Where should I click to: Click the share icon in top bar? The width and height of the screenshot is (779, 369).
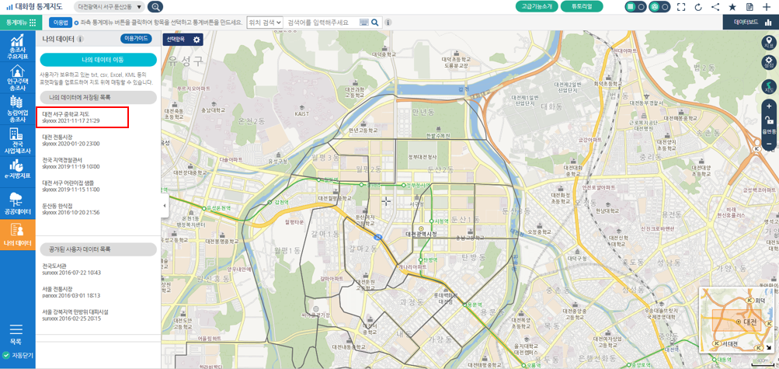[x=715, y=7]
